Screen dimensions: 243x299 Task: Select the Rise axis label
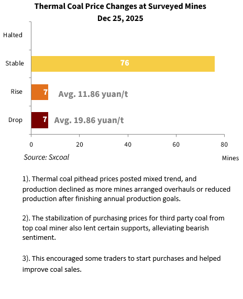pyautogui.click(x=17, y=92)
